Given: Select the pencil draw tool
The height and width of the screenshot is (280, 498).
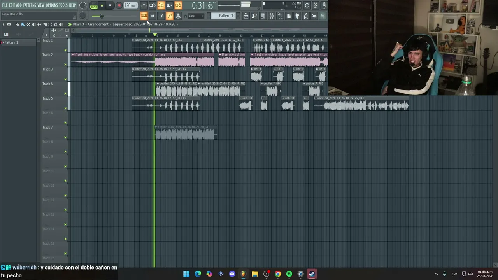Looking at the screenshot, I should pos(17,24).
